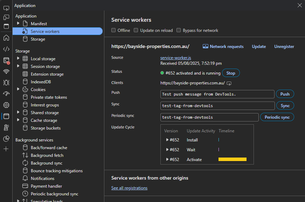Expand the #652 Activate update row
Viewport: 305px width, 202px height.
click(x=167, y=160)
